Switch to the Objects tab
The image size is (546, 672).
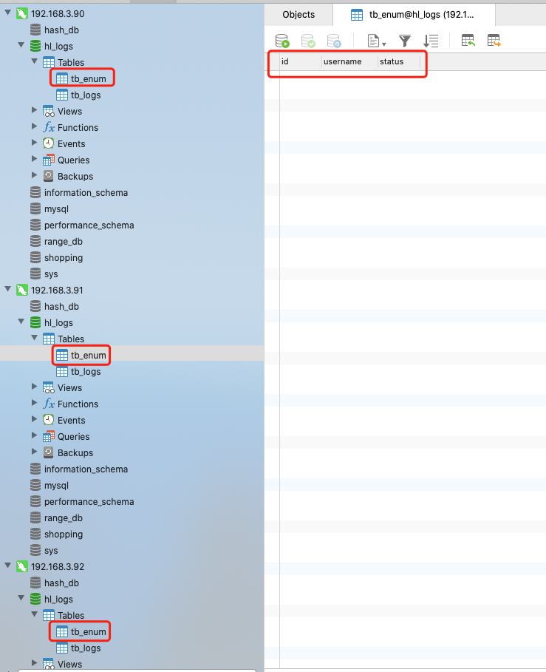298,15
